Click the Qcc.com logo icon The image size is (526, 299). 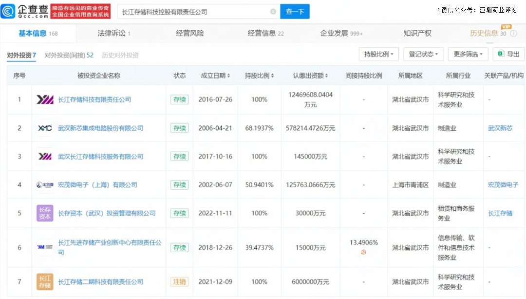8,11
